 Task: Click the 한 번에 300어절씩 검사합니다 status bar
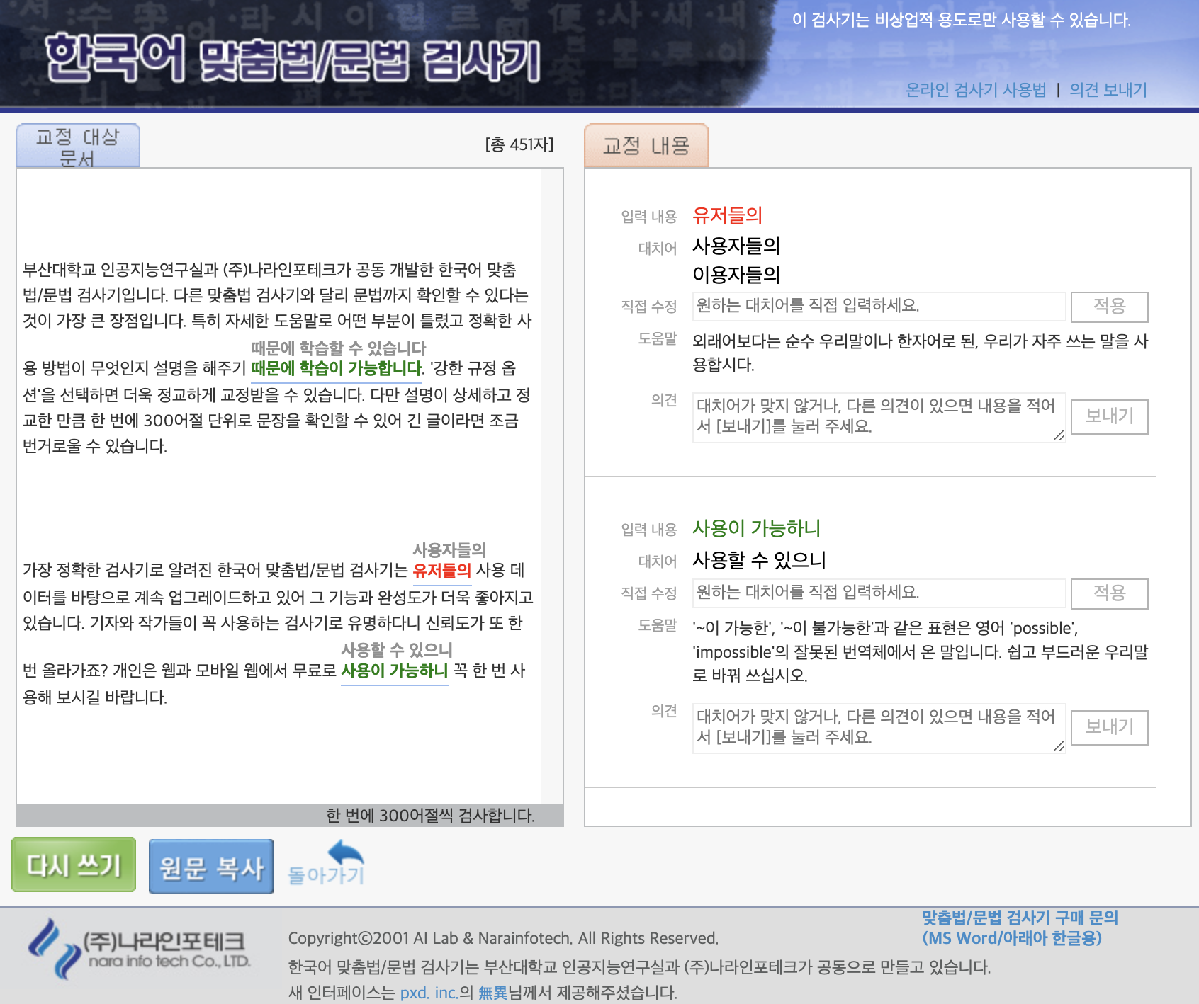(289, 816)
